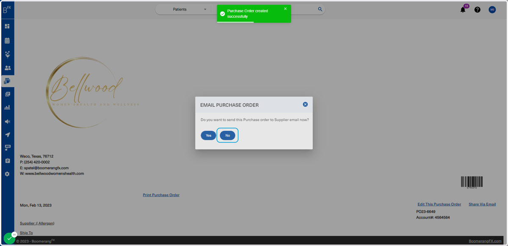Click the Account# 4564564 text
The height and width of the screenshot is (246, 508).
click(433, 218)
